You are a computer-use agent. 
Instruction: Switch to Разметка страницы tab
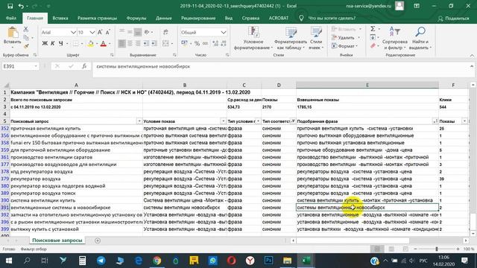click(97, 18)
